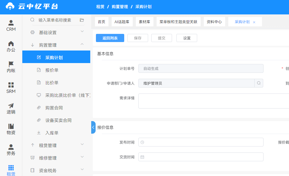Switch to 菜单根和主题类型关联 tab
This screenshot has height=176, width=289.
(x=178, y=22)
